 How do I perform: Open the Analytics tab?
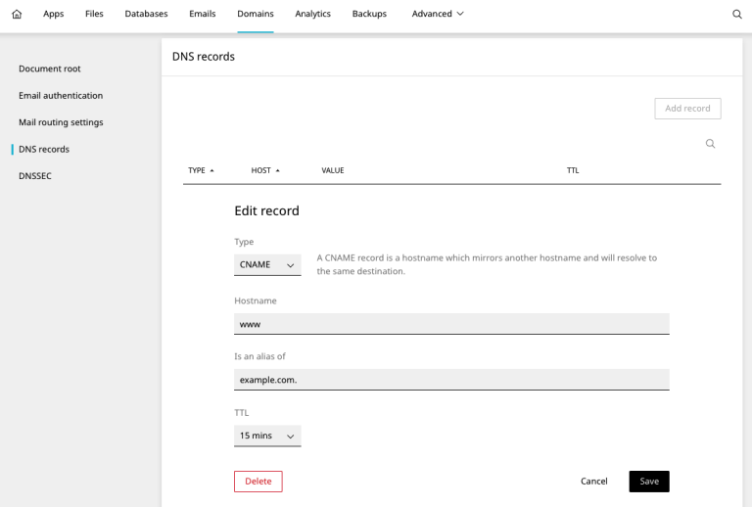click(312, 14)
